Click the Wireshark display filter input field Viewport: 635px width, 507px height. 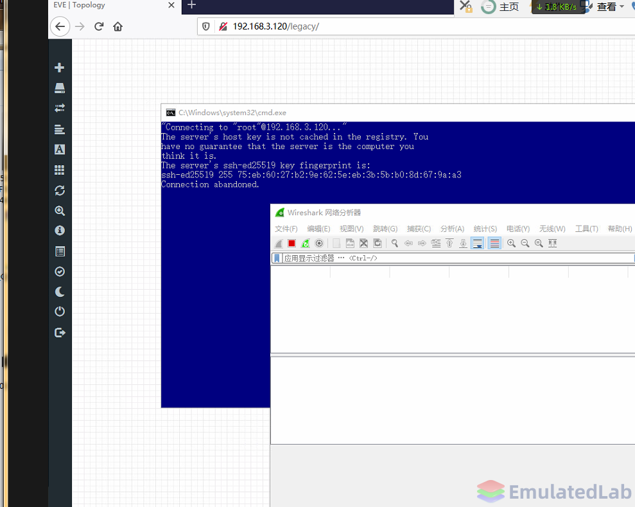click(458, 258)
